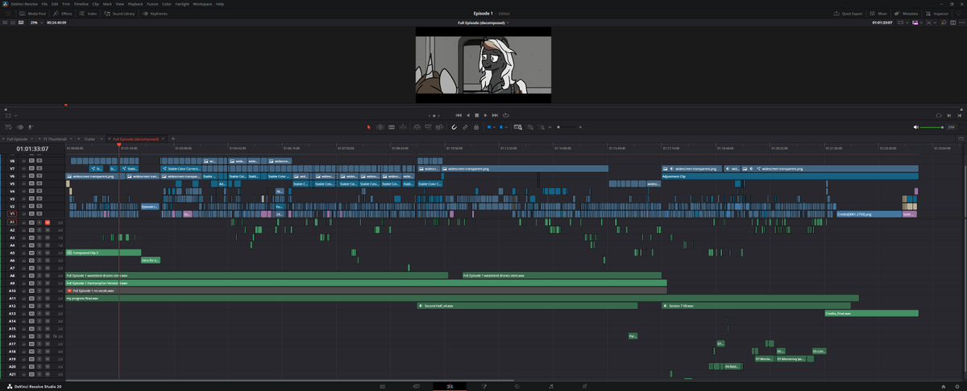Add a blue flag to the clip

click(x=489, y=127)
